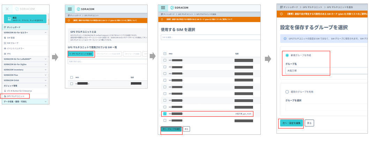Click GPS マルチユニット breadcrumb on SIM selection page
Viewport: 378px width, 156px height.
pos(186,14)
